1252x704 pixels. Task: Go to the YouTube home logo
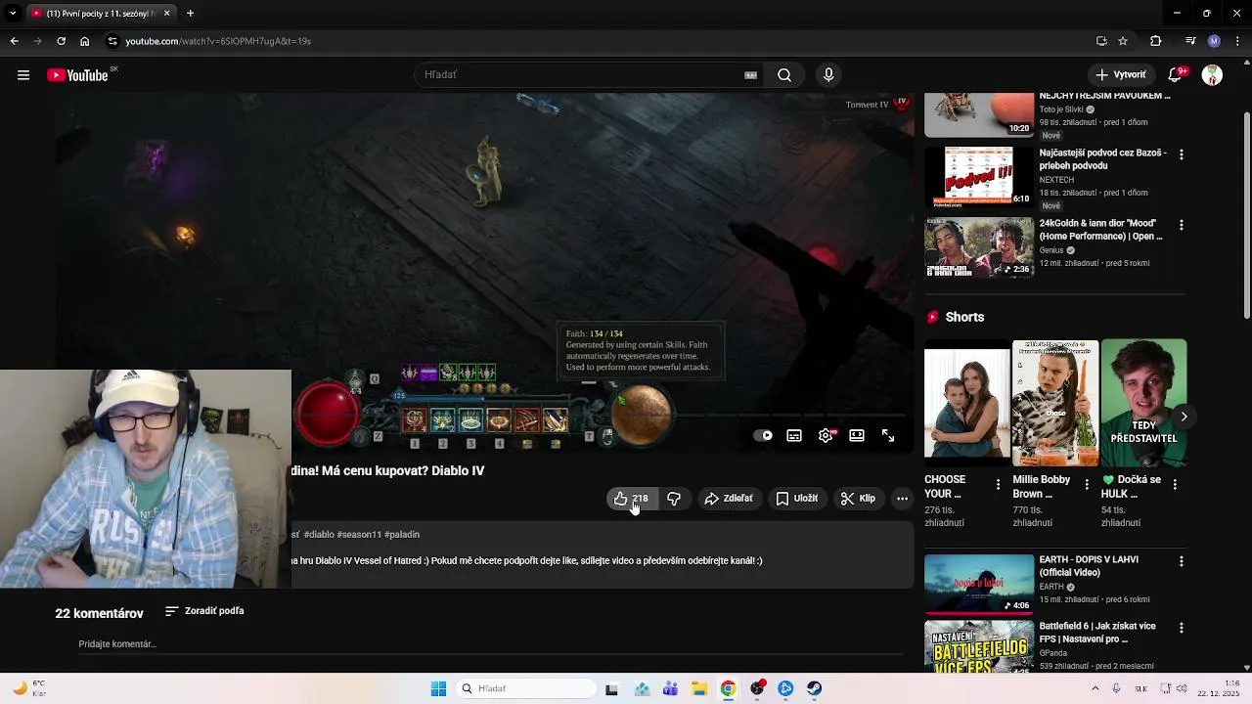tap(77, 75)
